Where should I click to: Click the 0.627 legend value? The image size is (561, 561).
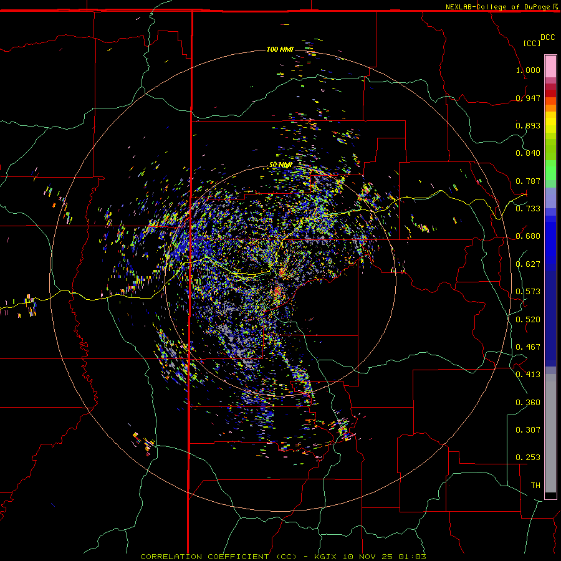(x=528, y=264)
